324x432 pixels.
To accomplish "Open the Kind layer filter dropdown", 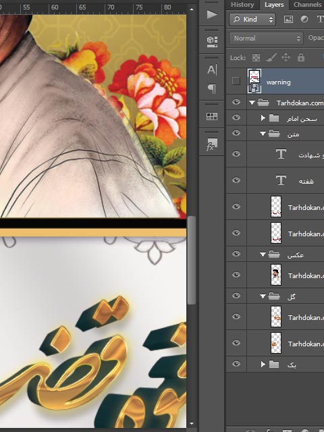I will point(252,20).
